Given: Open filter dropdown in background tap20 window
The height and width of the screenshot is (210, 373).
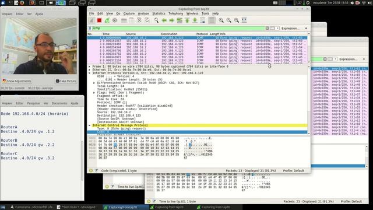Looking at the screenshot, I should (x=335, y=59).
